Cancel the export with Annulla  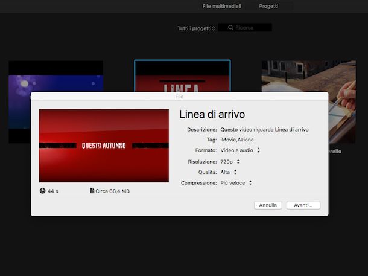(268, 205)
